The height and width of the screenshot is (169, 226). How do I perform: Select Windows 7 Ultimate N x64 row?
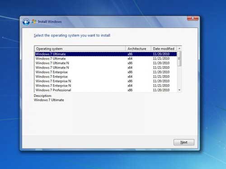point(106,68)
